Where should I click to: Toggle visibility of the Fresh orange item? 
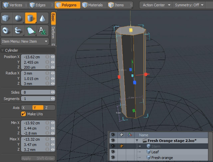click(113, 158)
